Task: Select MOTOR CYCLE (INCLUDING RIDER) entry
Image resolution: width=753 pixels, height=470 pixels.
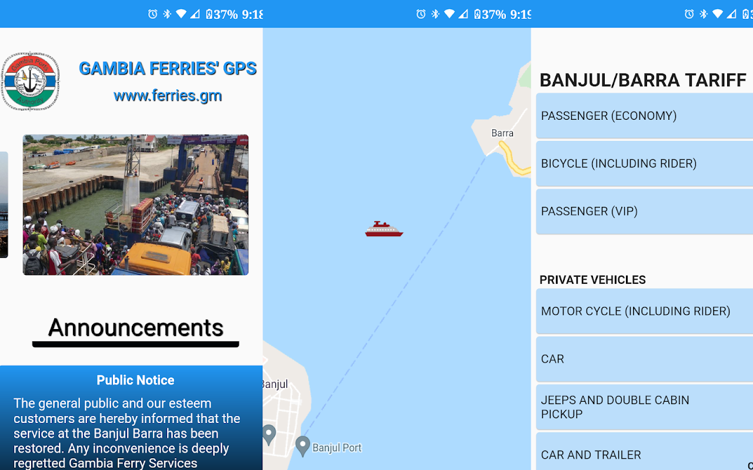Action: [x=645, y=311]
